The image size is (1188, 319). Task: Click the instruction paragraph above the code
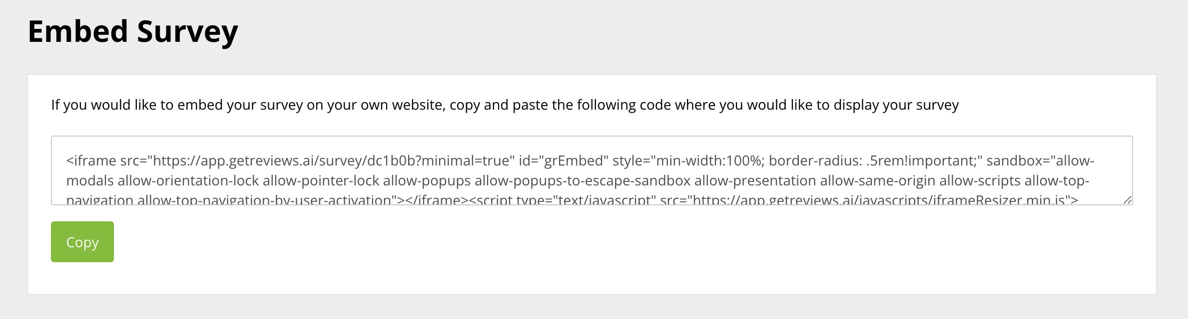click(x=505, y=104)
